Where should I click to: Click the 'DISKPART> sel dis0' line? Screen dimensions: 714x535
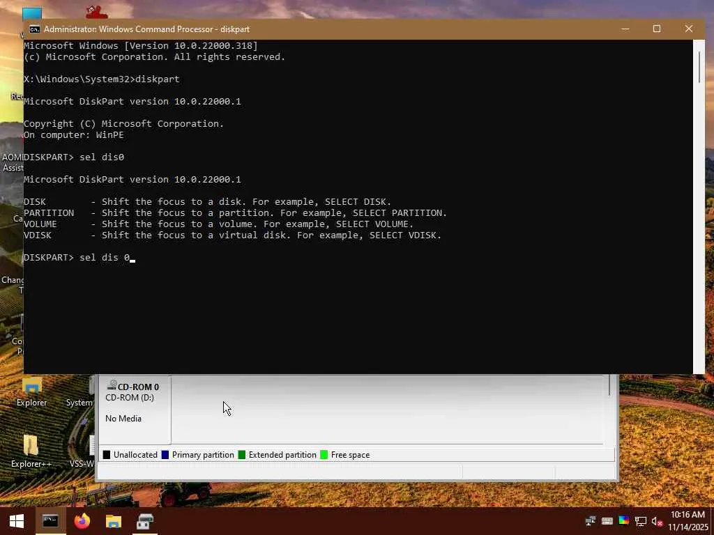(74, 157)
